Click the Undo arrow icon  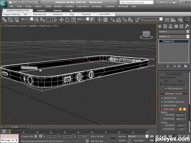click(x=24, y=2)
